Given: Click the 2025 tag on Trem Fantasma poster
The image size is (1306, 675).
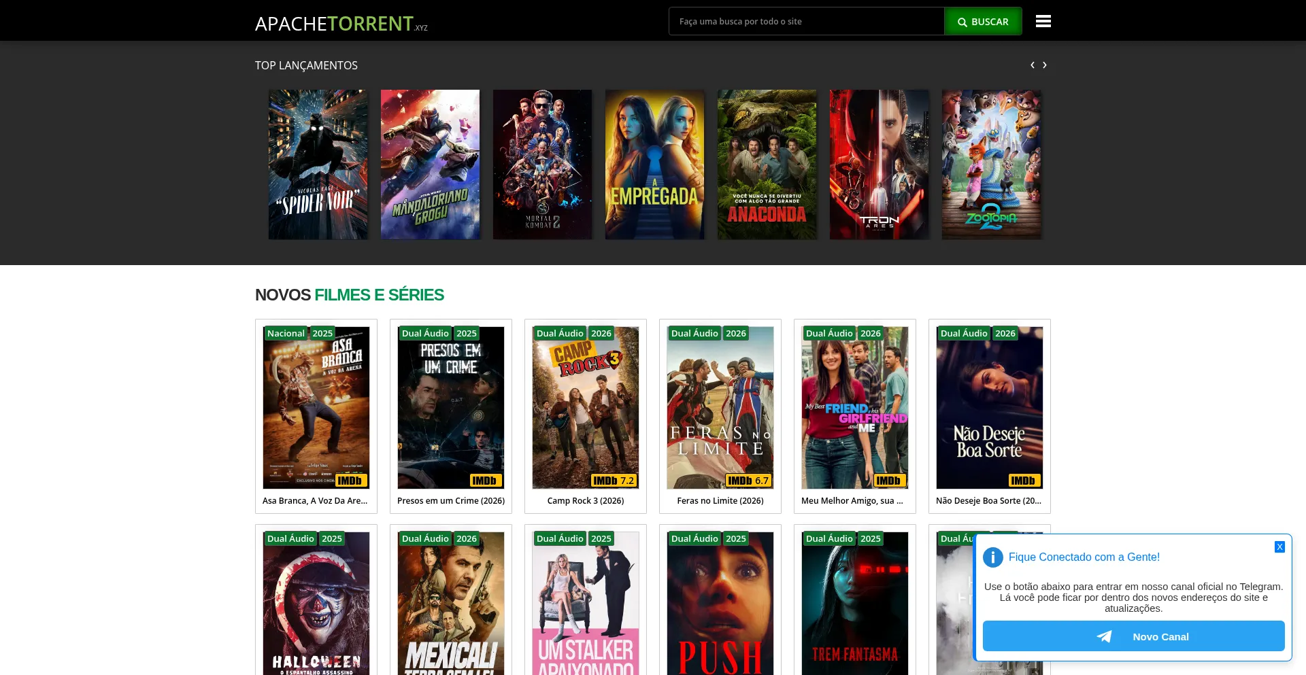Looking at the screenshot, I should (x=871, y=539).
